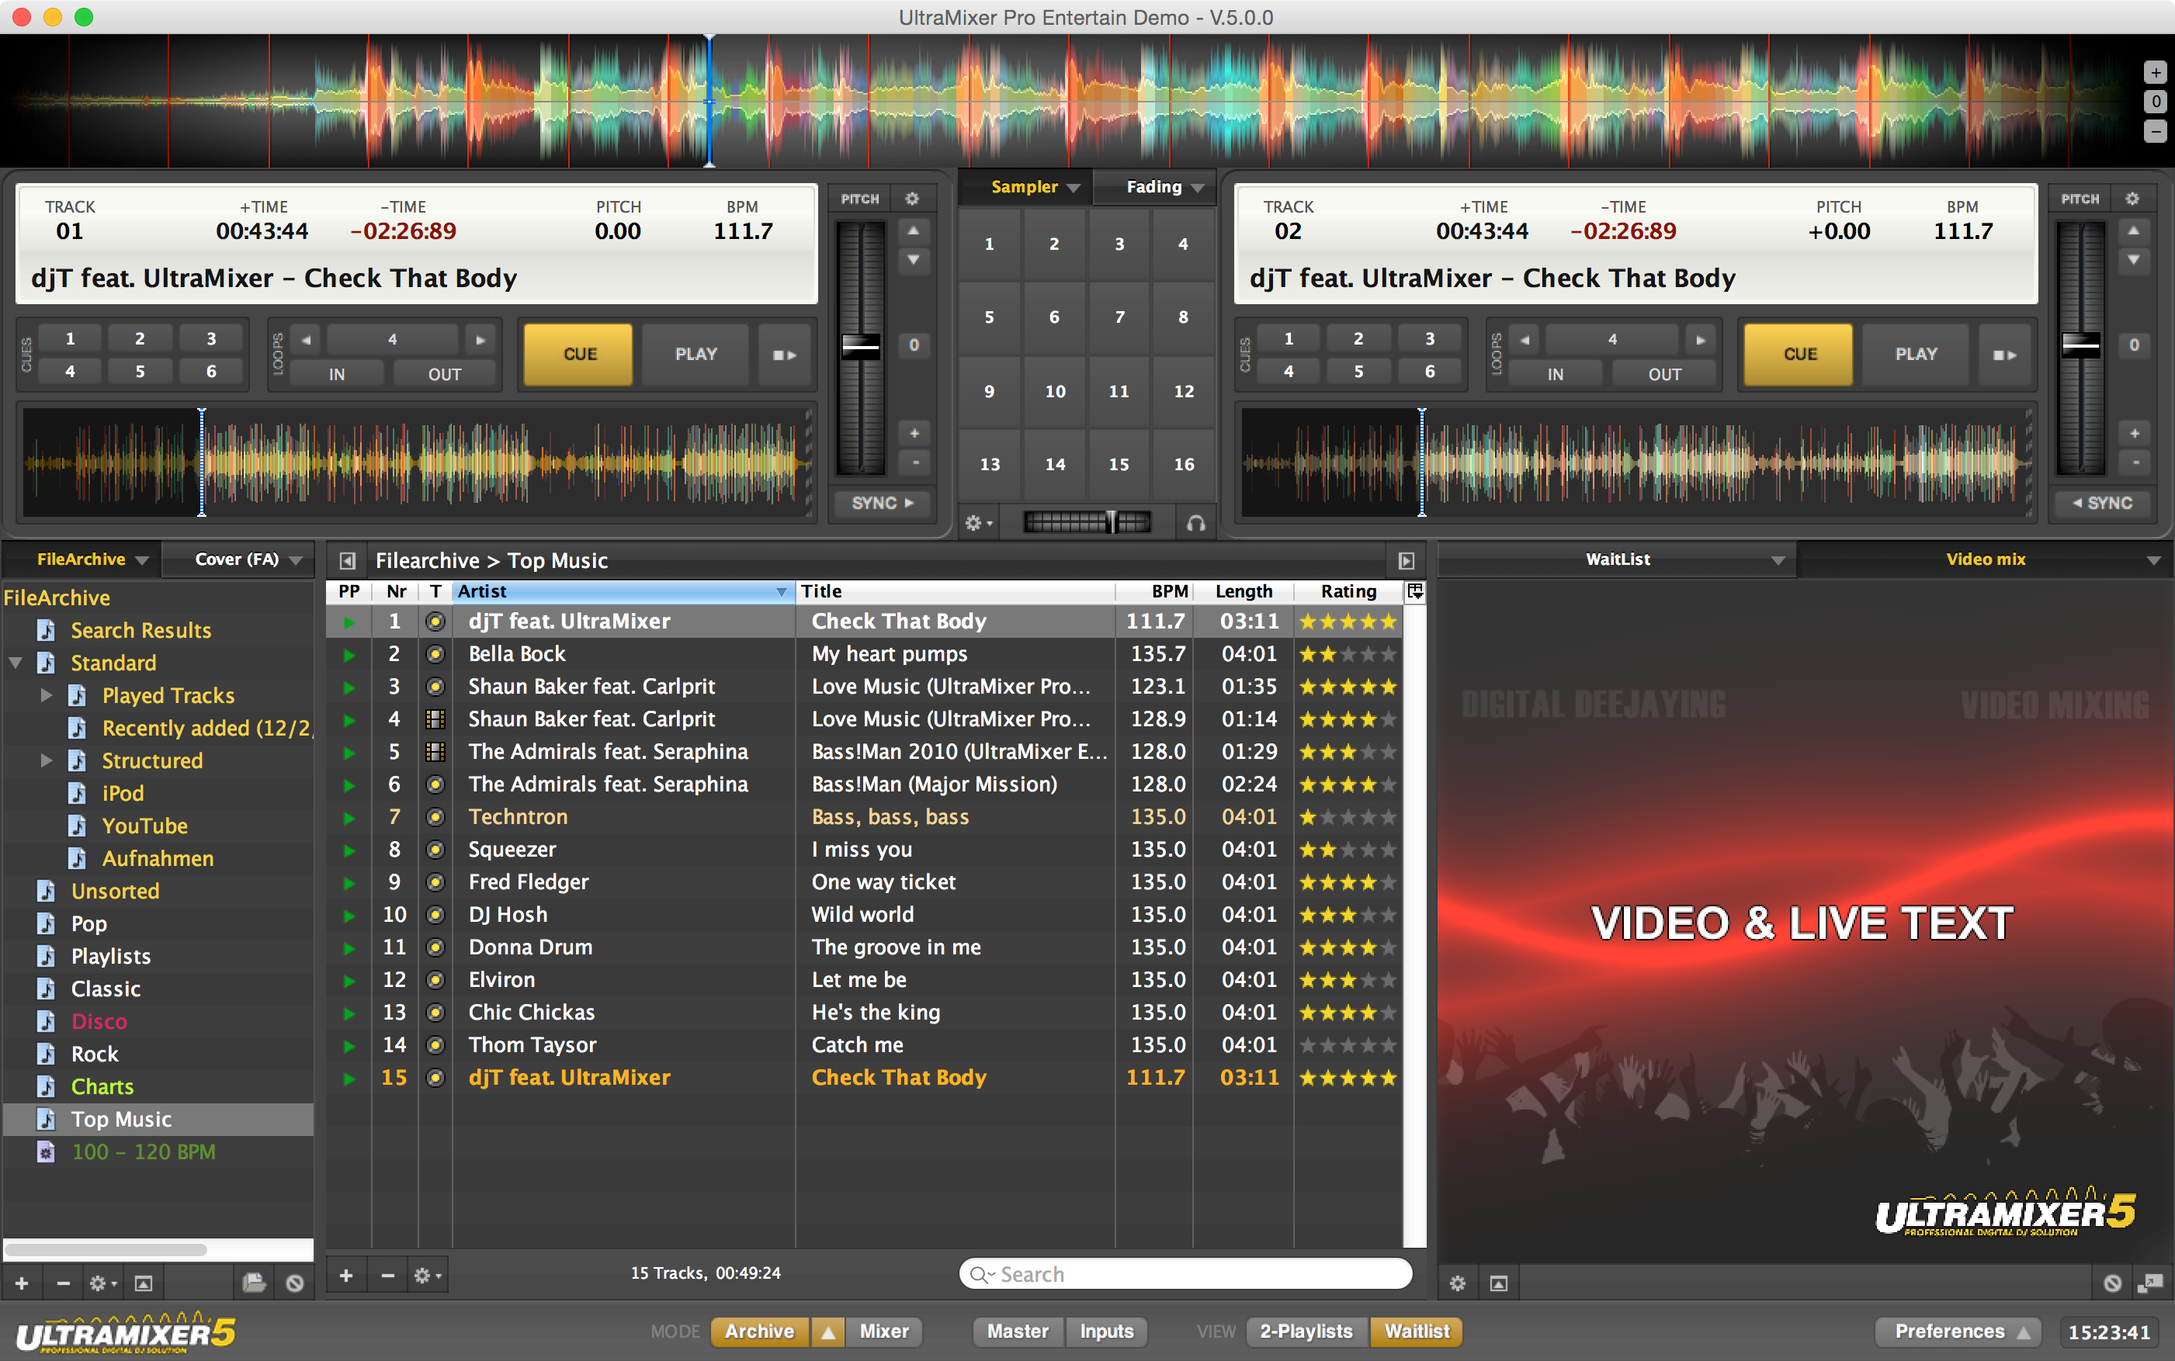Viewport: 2175px width, 1361px height.
Task: Click left deck pause/stop icon button
Action: click(784, 355)
